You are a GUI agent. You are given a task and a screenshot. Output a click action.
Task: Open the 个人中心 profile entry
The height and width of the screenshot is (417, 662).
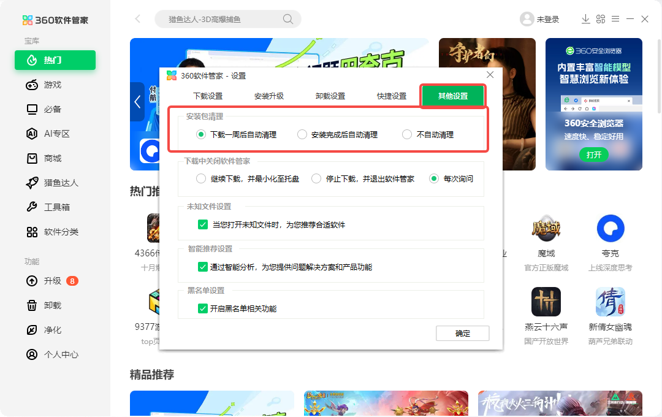[x=52, y=354]
